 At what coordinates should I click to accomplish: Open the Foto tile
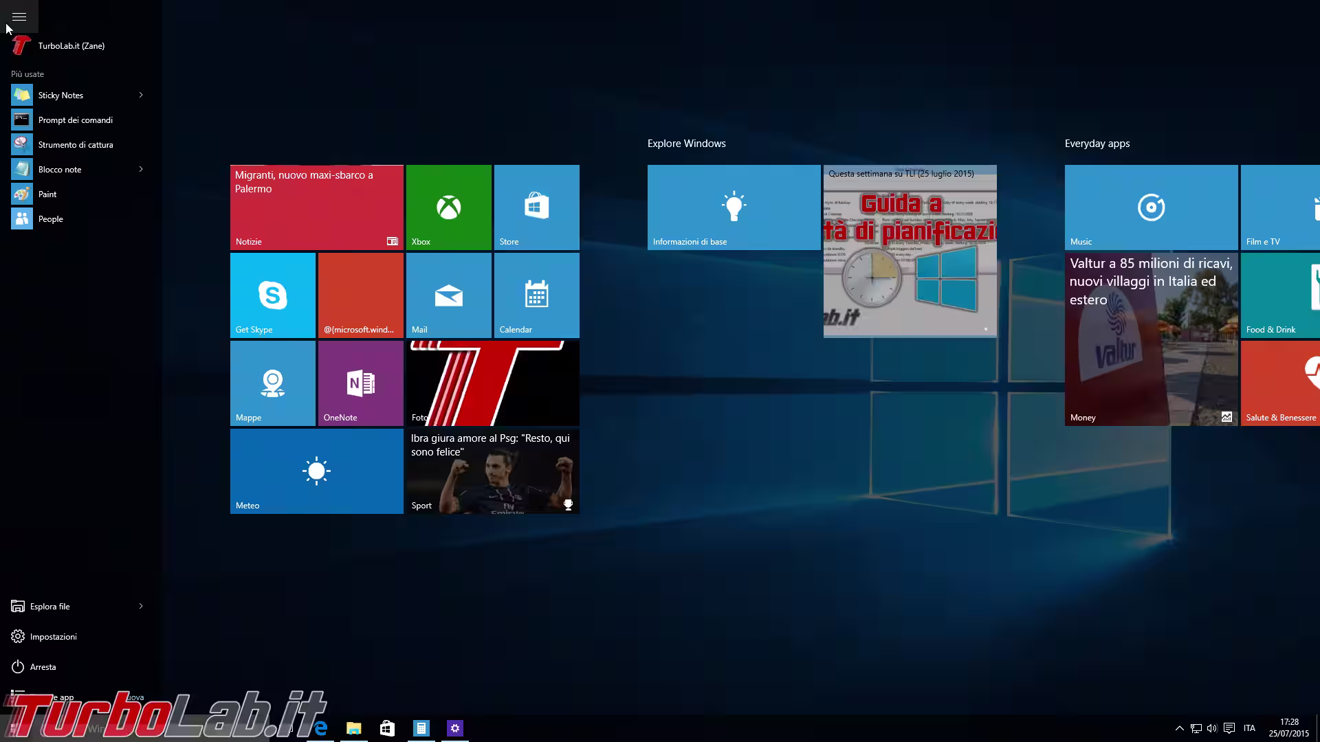pos(492,383)
